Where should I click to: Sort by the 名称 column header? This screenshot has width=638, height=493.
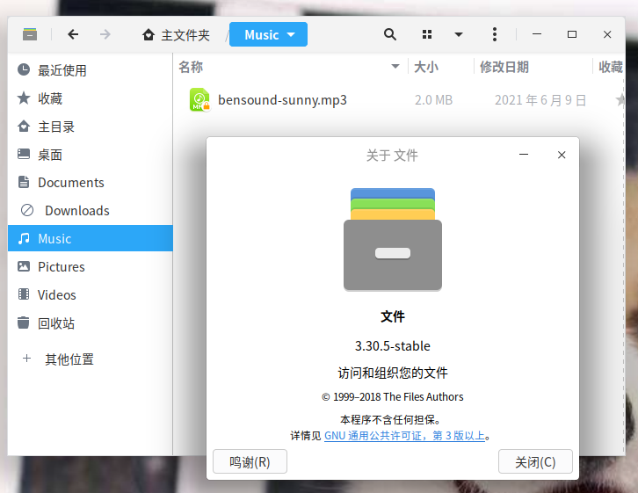291,67
